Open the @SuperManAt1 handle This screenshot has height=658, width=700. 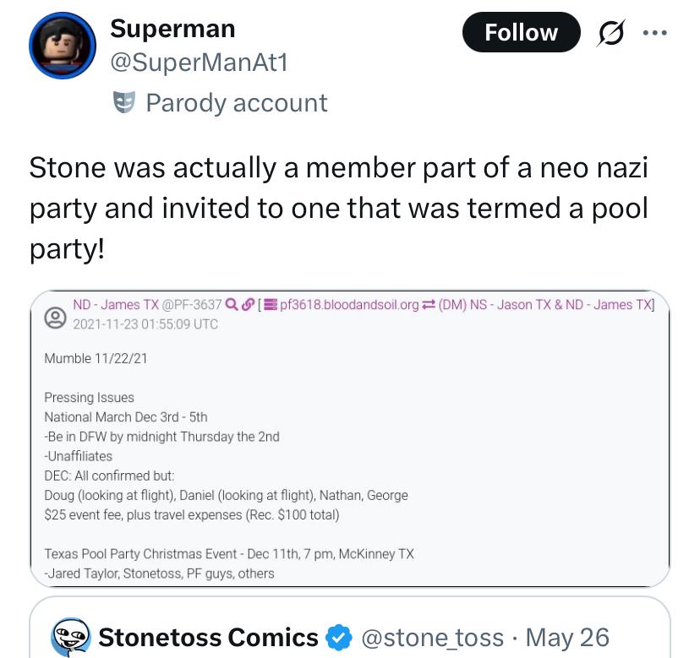[x=200, y=62]
